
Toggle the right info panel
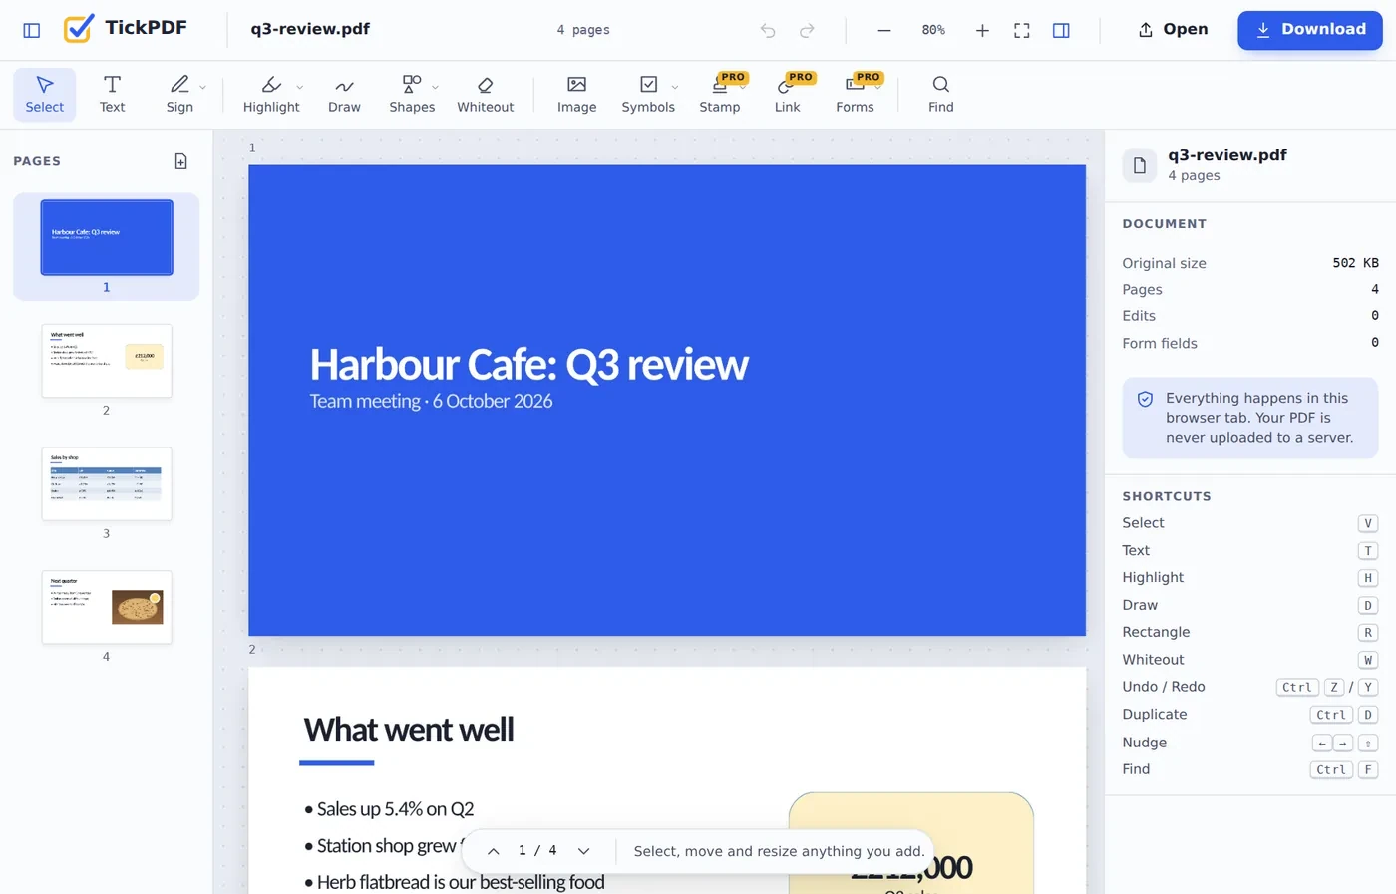pos(1061,30)
